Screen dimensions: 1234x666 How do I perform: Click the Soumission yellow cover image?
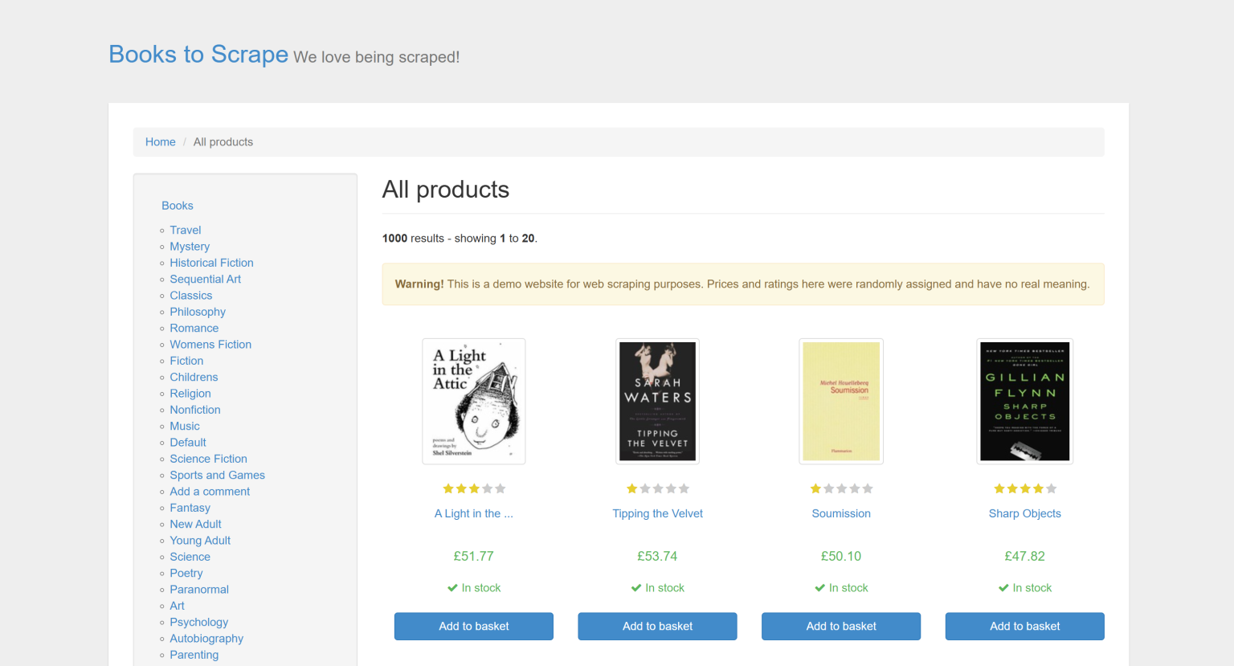click(x=840, y=401)
